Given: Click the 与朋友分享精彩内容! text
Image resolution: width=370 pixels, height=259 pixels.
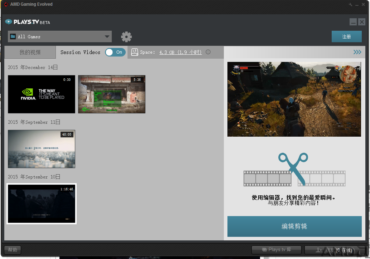Looking at the screenshot, I should click(x=294, y=203).
